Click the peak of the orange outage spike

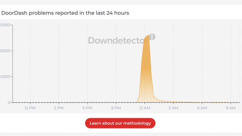click(x=149, y=35)
